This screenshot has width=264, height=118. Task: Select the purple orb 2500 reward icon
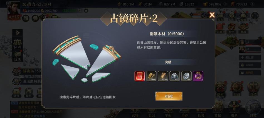coord(198,76)
